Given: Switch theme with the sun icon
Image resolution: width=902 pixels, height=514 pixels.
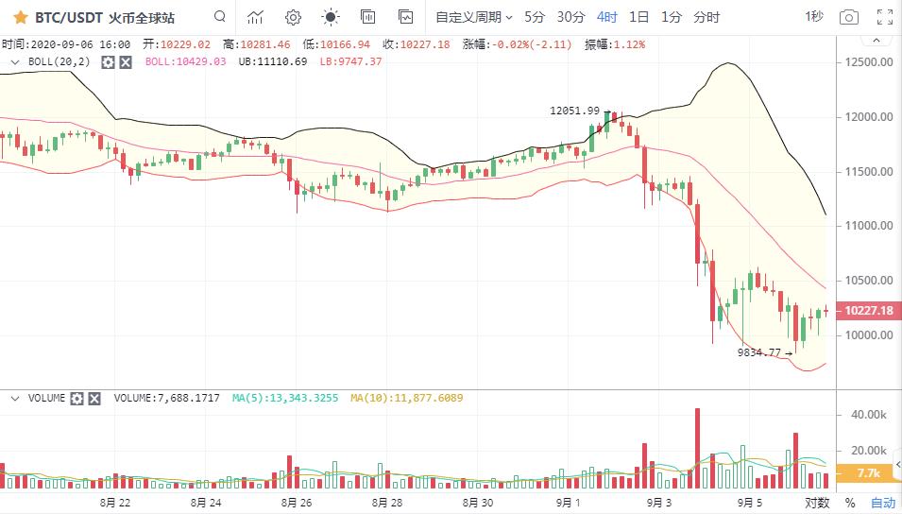Looking at the screenshot, I should [x=331, y=17].
